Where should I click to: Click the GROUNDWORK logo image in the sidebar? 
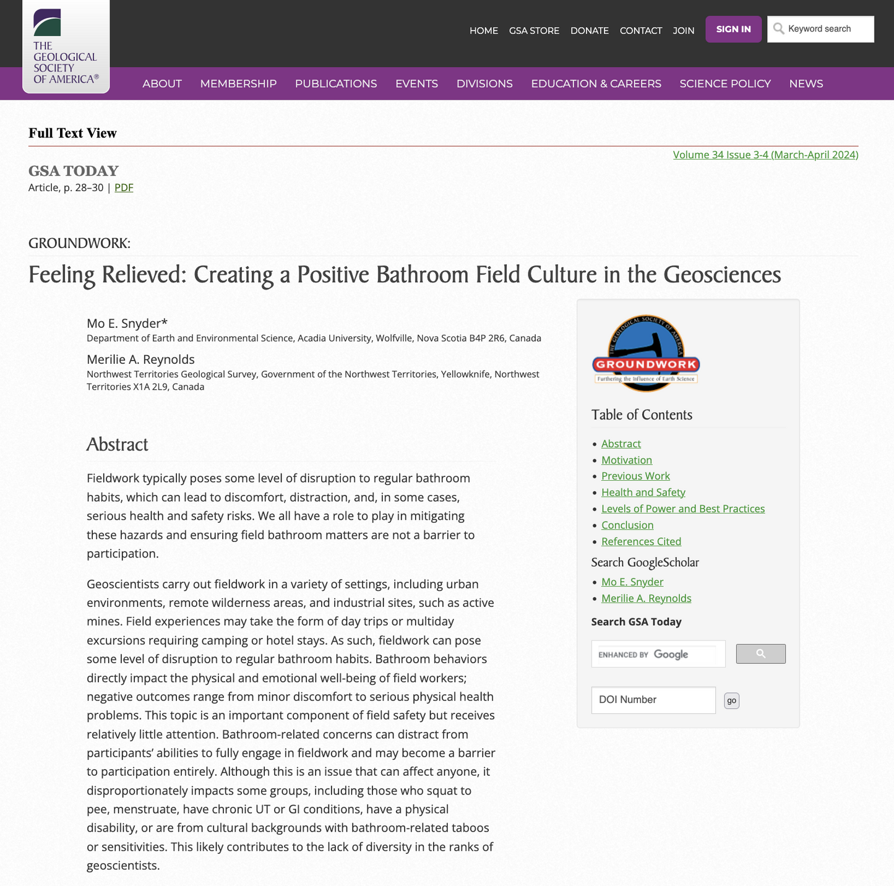point(646,353)
